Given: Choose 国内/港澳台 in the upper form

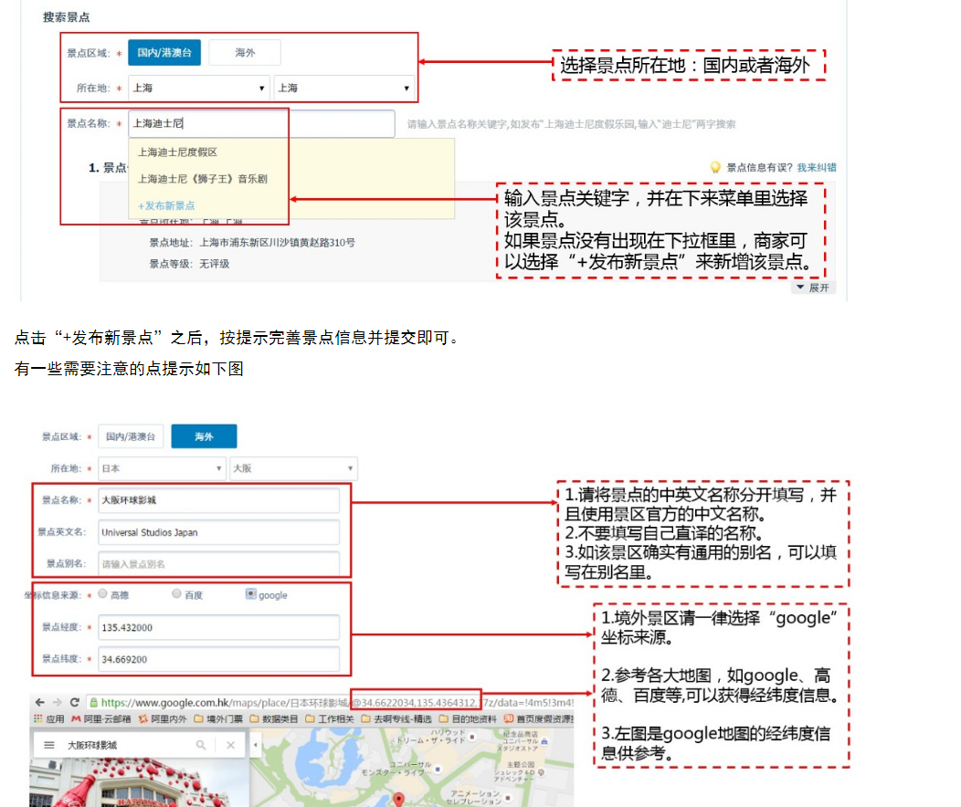Looking at the screenshot, I should click(x=164, y=53).
